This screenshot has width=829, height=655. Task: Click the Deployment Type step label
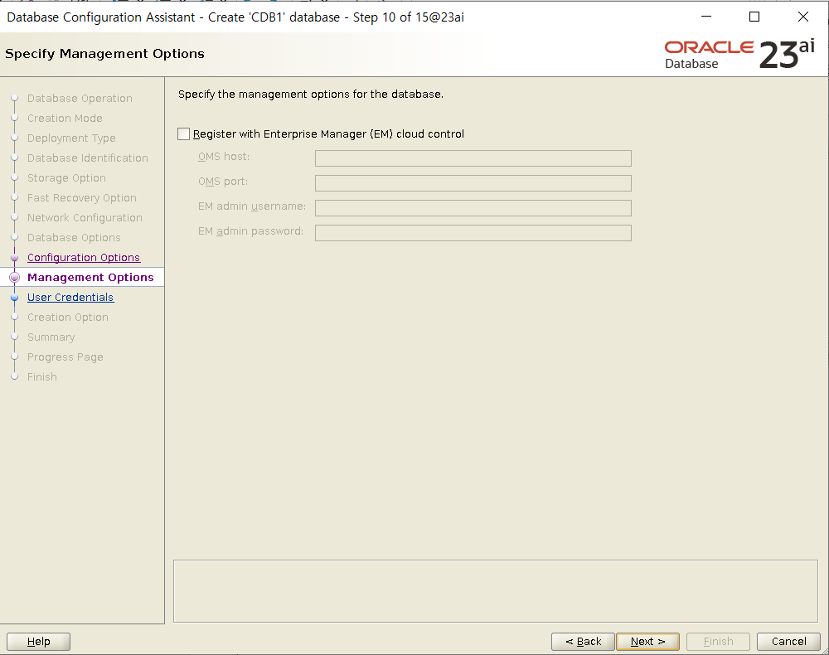click(x=71, y=138)
